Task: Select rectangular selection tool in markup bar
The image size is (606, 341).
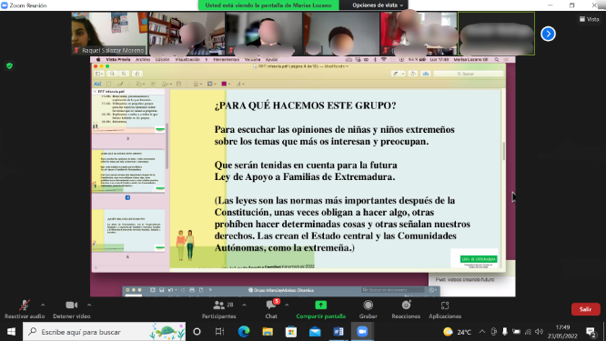Action: point(108,84)
